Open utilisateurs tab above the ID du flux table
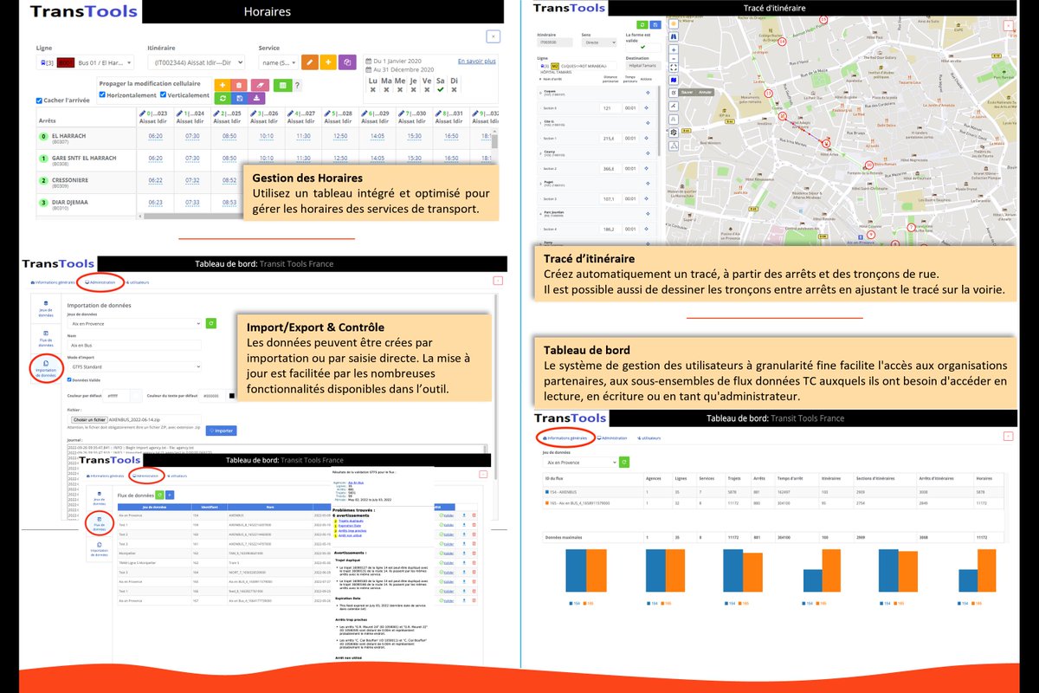1039x693 pixels. click(649, 438)
